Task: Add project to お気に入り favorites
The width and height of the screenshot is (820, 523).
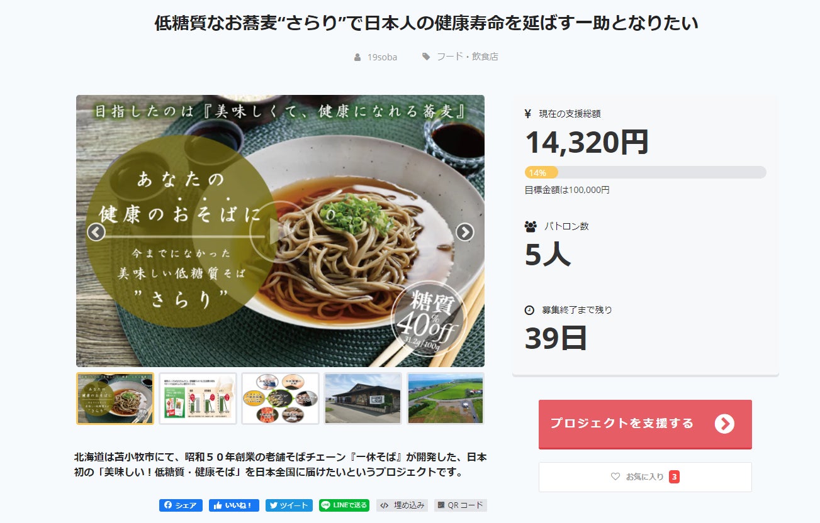Action: pos(645,477)
